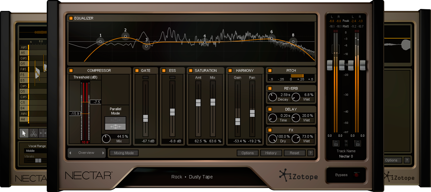Viewport: 431px width, 192px height.
Task: Click the Harmony Gain slider handle
Action: [x=237, y=121]
